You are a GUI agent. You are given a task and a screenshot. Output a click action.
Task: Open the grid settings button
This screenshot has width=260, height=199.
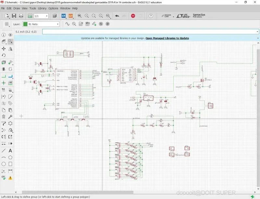click(x=7, y=24)
